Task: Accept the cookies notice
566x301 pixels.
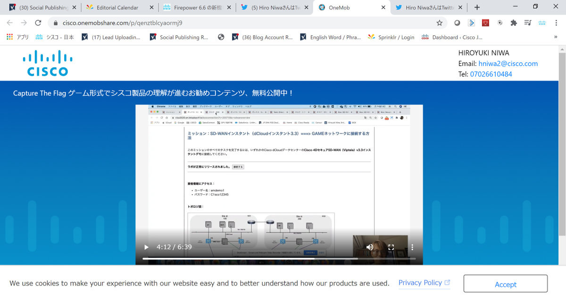Action: [506, 284]
